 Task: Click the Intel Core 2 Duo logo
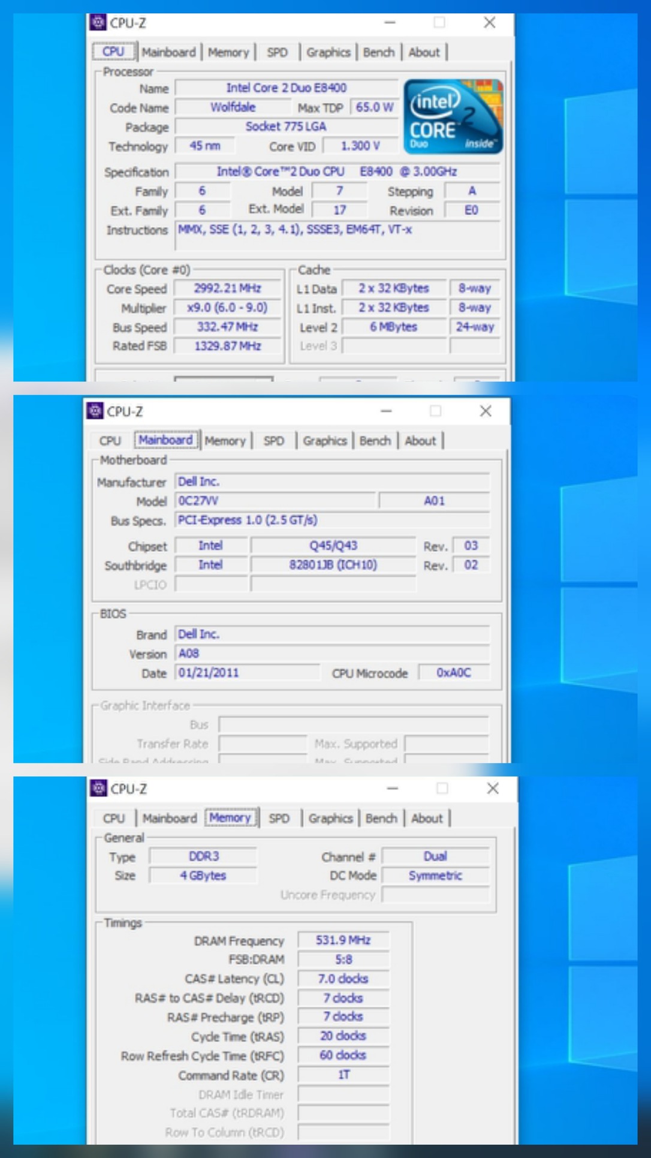(453, 117)
